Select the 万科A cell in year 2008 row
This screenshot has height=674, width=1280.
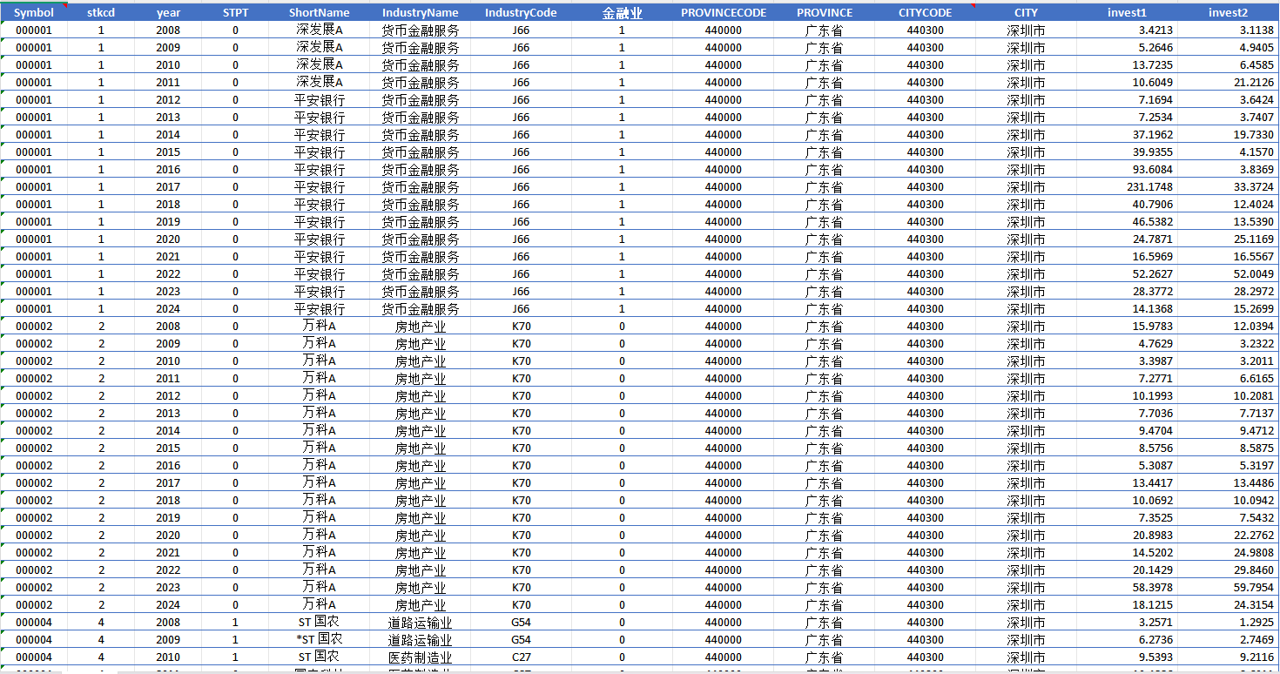[319, 327]
